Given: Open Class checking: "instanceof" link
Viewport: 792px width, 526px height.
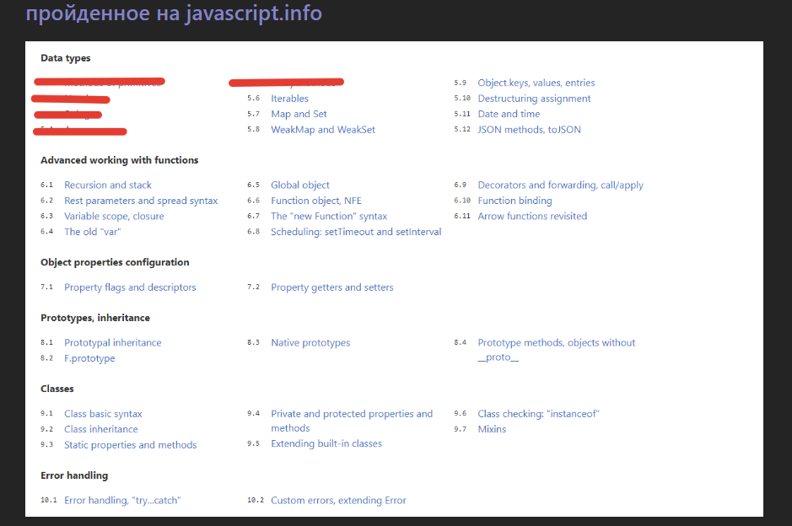Looking at the screenshot, I should tap(538, 414).
